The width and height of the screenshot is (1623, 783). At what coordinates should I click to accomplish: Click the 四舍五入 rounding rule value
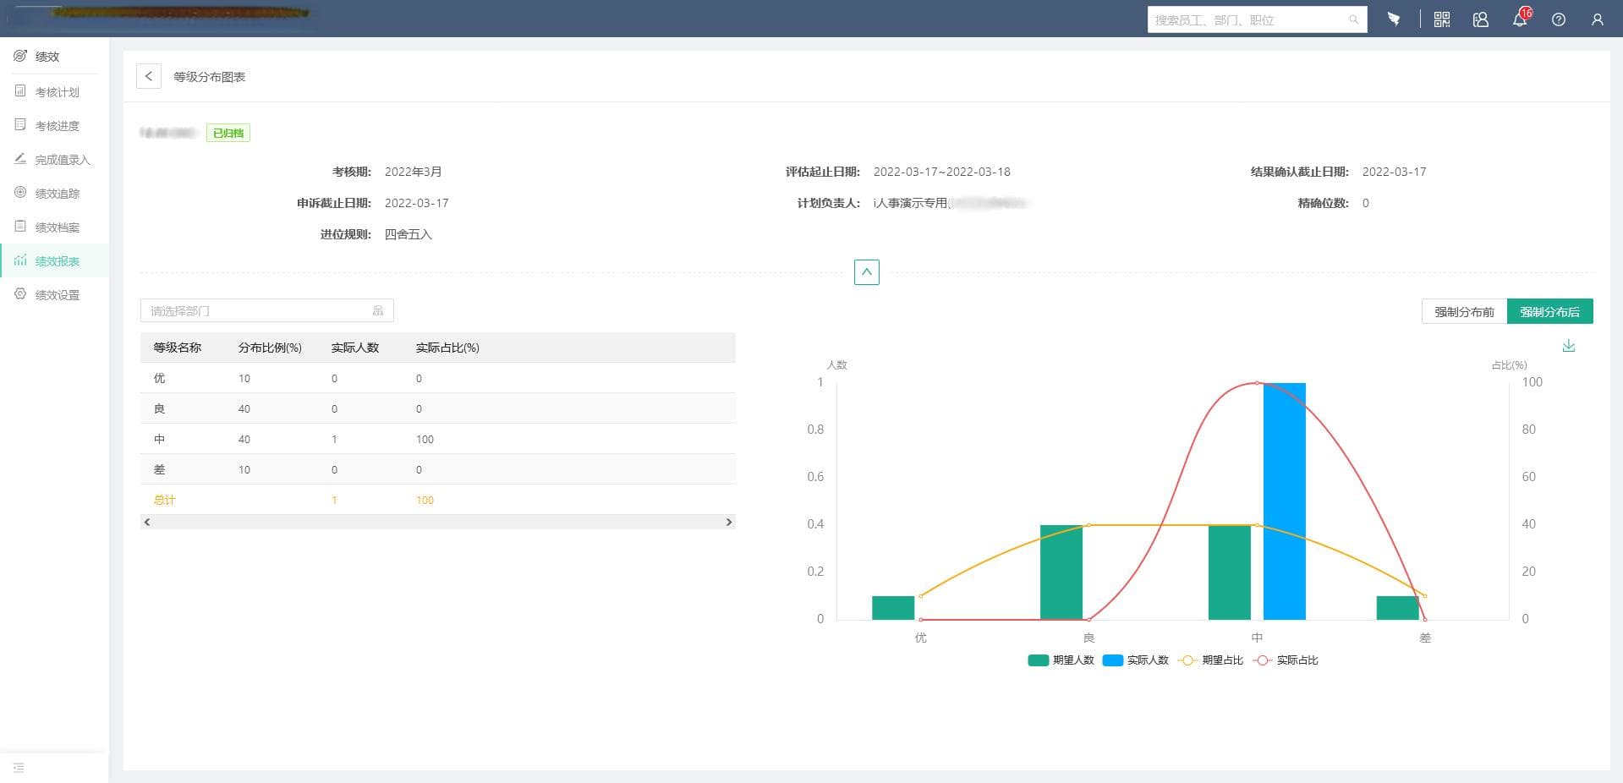coord(408,234)
